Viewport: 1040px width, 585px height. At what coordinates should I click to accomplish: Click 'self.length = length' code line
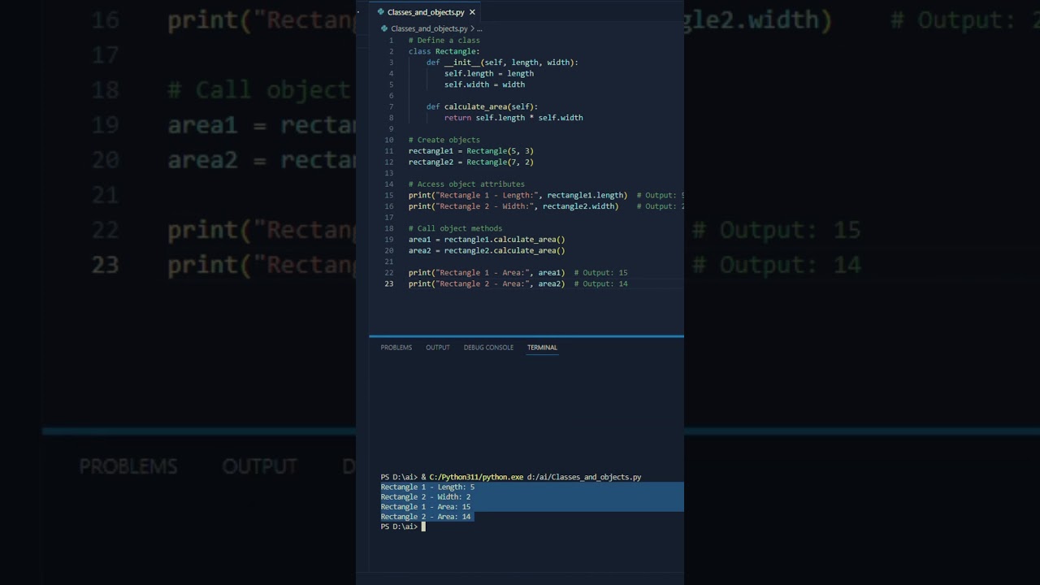click(489, 73)
